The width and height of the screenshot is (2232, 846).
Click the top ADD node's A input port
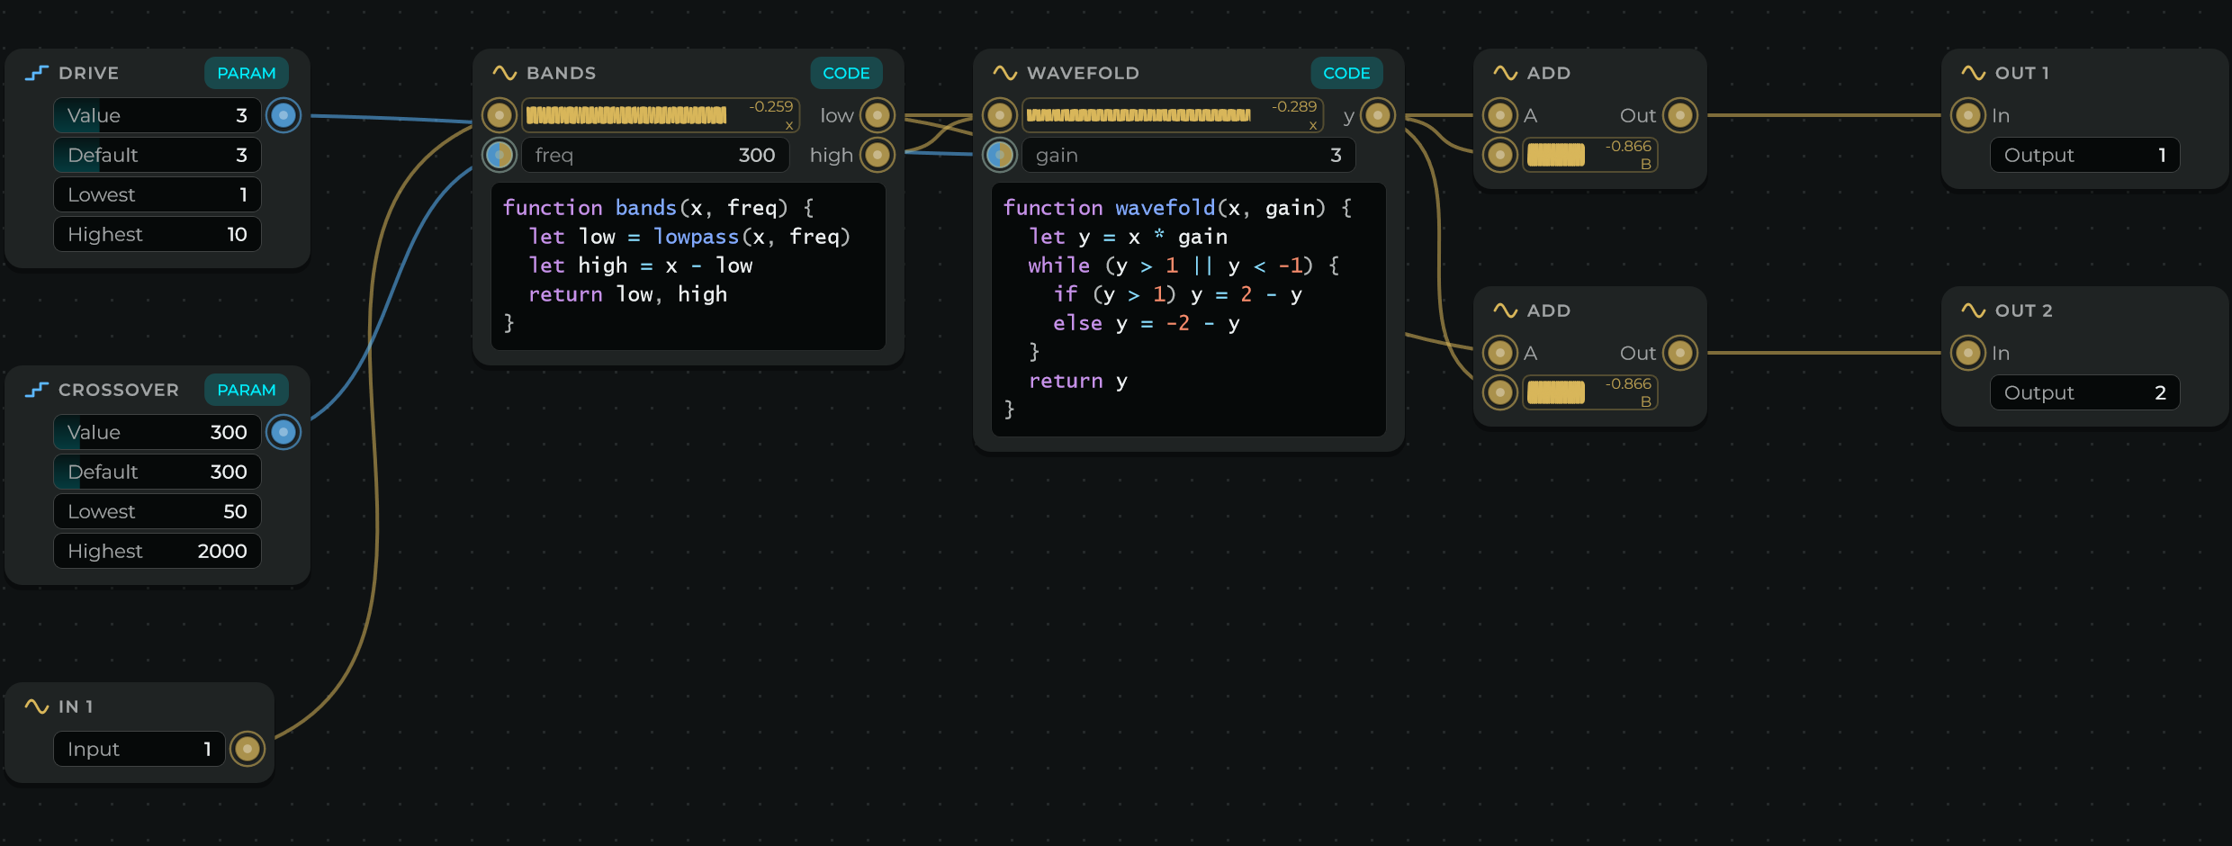pyautogui.click(x=1500, y=115)
